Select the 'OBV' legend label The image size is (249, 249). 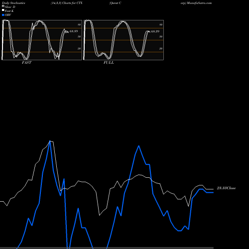point(8,15)
